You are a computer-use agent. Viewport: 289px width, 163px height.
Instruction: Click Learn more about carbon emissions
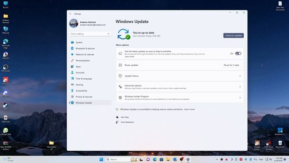[x=189, y=110]
